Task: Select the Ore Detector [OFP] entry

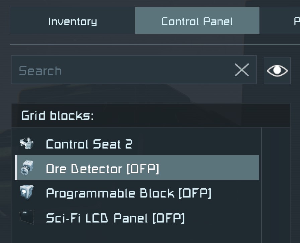Action: pos(102,168)
